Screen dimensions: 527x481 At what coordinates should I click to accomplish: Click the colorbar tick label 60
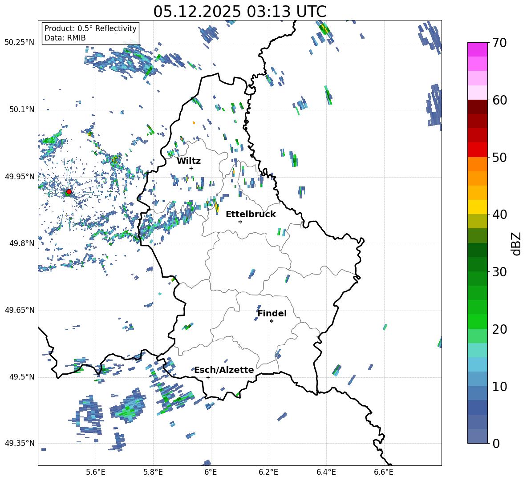point(499,100)
